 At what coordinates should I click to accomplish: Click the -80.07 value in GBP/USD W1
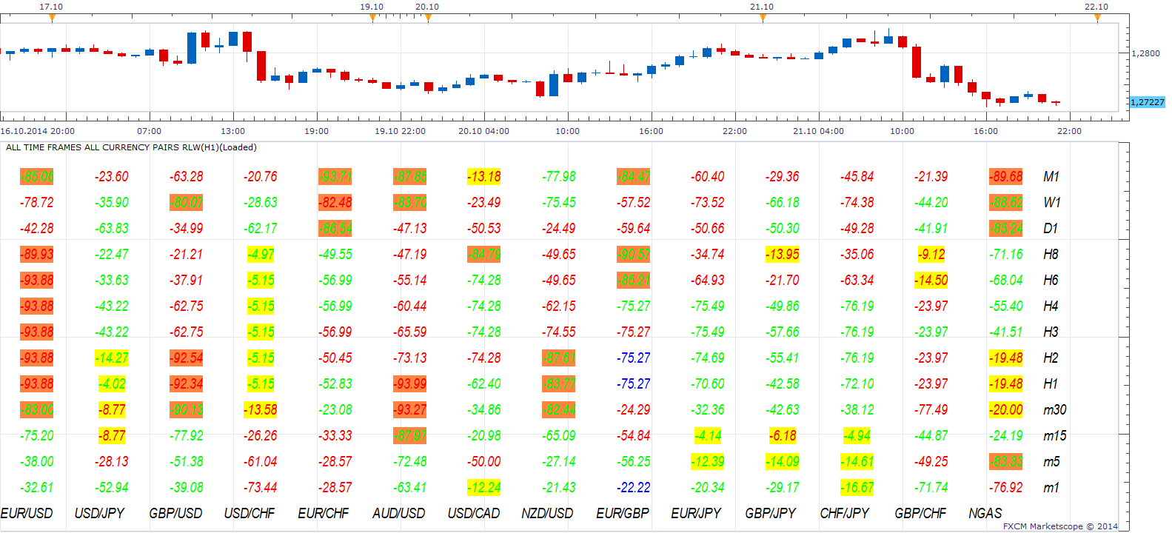click(x=187, y=203)
